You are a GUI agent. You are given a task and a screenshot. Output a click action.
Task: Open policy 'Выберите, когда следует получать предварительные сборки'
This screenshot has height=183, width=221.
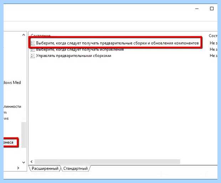(x=117, y=43)
